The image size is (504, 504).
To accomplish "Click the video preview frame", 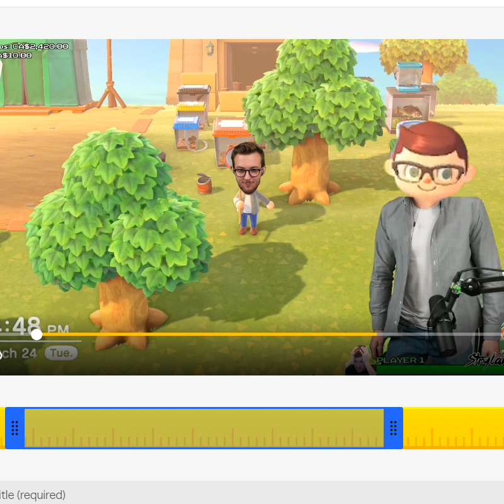I will [x=252, y=207].
